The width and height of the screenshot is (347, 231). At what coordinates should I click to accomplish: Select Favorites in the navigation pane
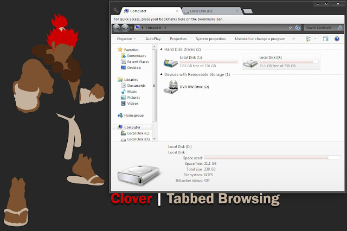128,49
